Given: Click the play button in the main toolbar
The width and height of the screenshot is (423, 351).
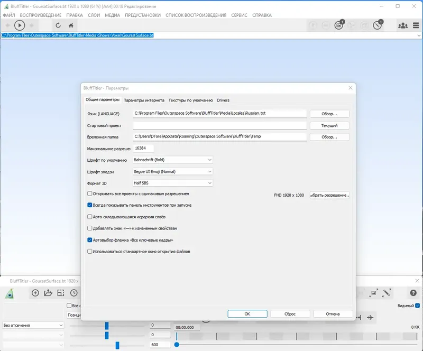Looking at the screenshot, I should (x=20, y=25).
